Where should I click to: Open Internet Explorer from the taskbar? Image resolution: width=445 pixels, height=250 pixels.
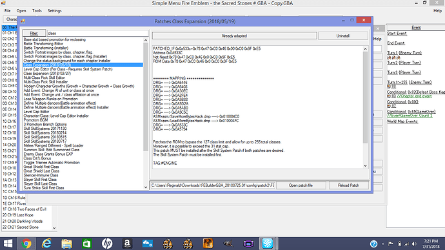46,244
